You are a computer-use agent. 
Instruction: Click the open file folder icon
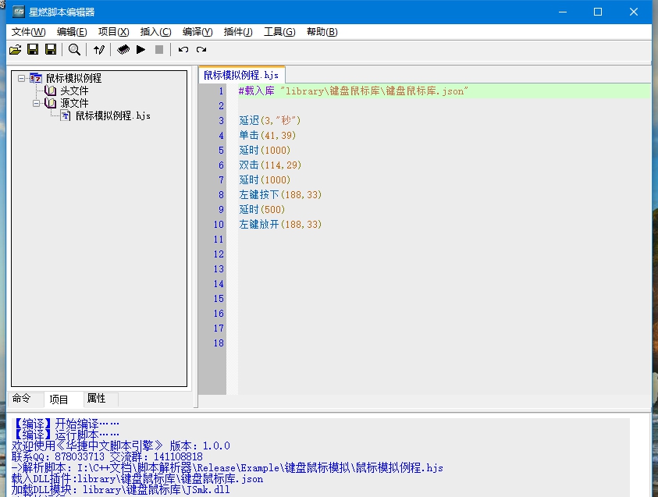click(15, 50)
